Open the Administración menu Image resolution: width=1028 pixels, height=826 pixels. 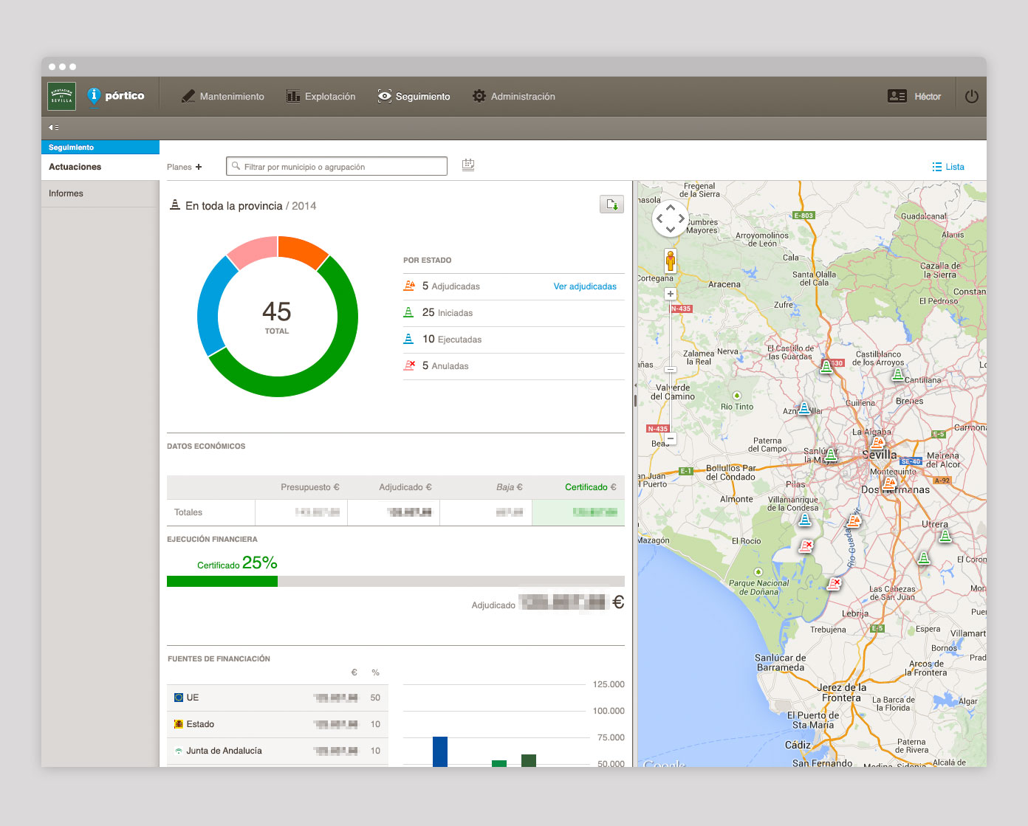[x=514, y=96]
